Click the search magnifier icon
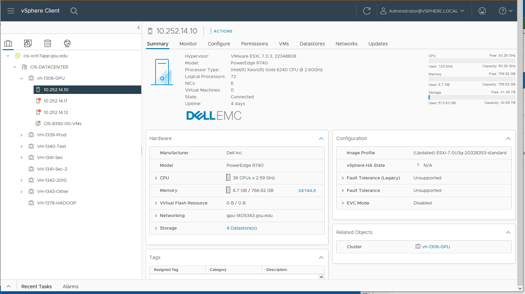This screenshot has height=294, width=525. click(x=74, y=11)
